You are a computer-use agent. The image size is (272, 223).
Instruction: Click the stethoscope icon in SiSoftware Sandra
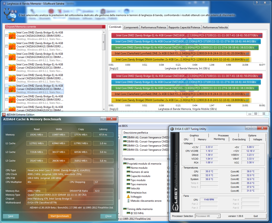pos(10,15)
